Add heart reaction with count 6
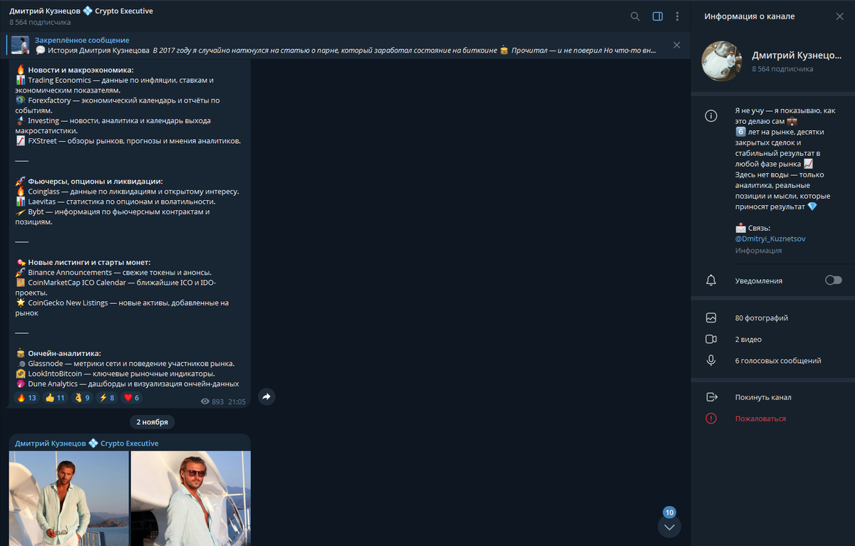The image size is (855, 546). point(132,398)
